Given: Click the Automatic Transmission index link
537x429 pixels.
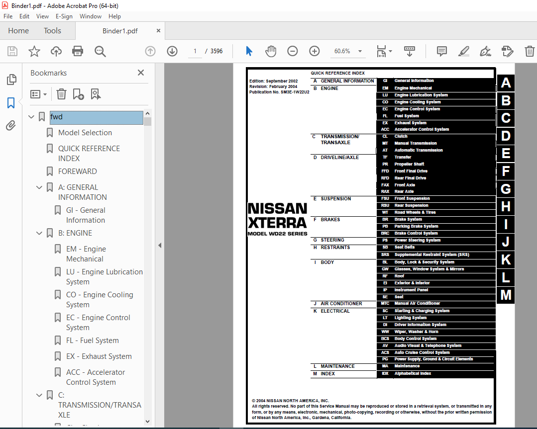Looking at the screenshot, I should coord(419,150).
